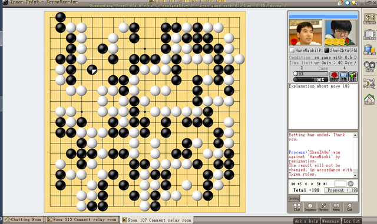Open the Club icon in sidebar

tap(369, 66)
